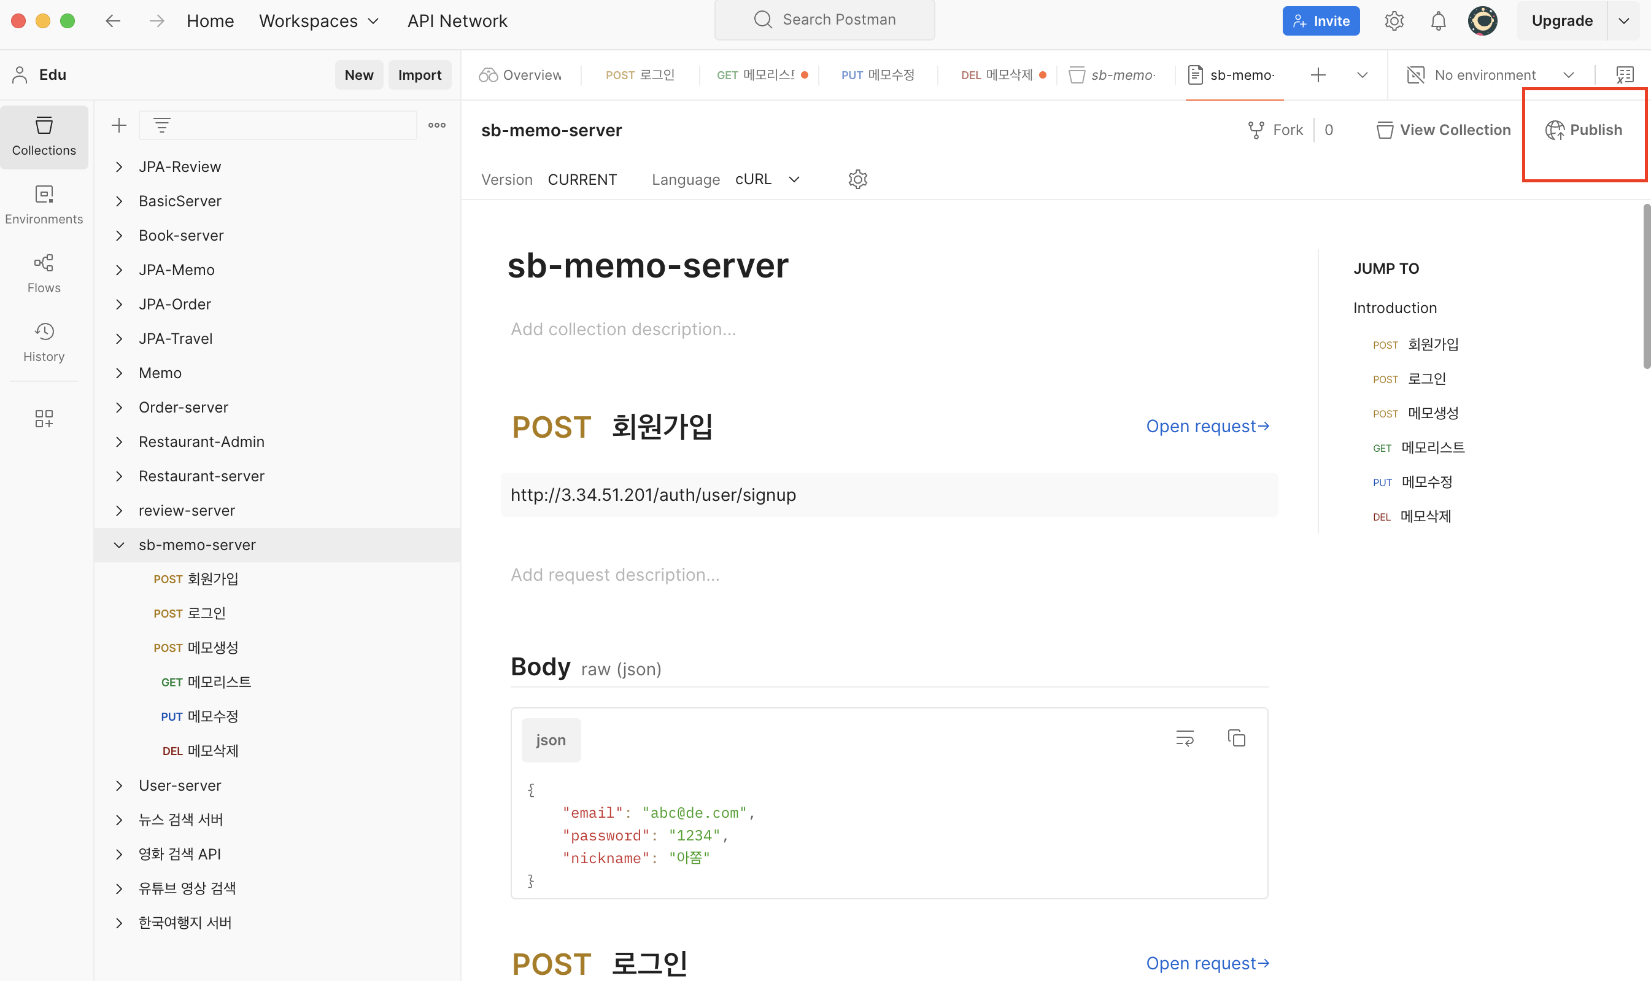Image resolution: width=1651 pixels, height=981 pixels.
Task: Expand the JPA-Review collection
Action: coord(119,166)
